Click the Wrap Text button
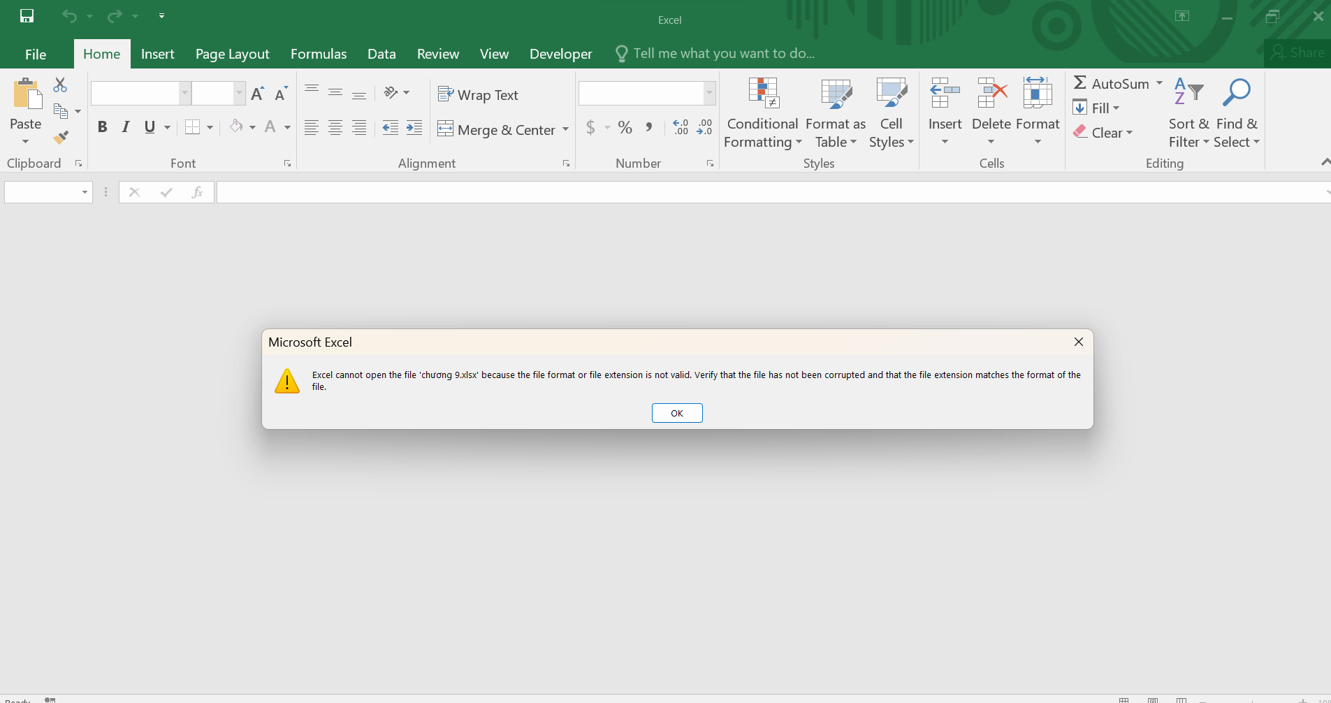Image resolution: width=1331 pixels, height=703 pixels. click(478, 94)
